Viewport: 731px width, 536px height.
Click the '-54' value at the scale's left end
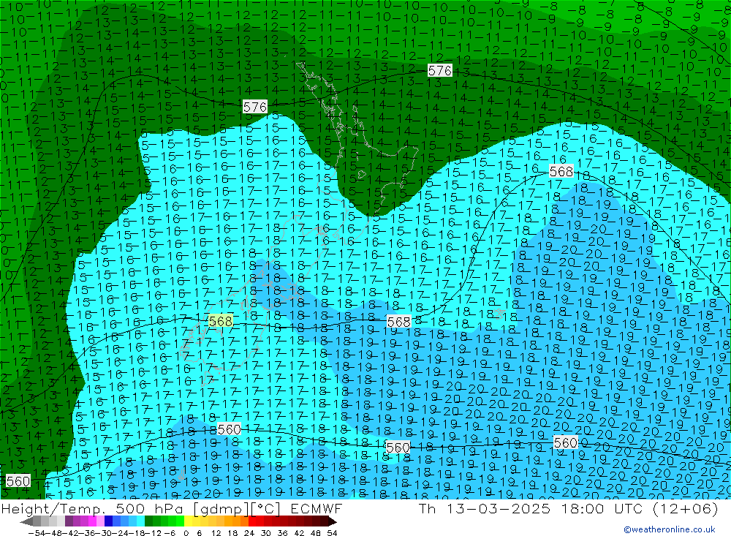tap(37, 533)
